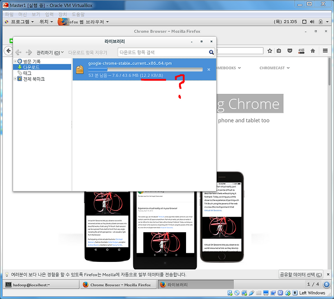Select 태그 in Library sidebar
334x299 pixels.
tap(27, 73)
